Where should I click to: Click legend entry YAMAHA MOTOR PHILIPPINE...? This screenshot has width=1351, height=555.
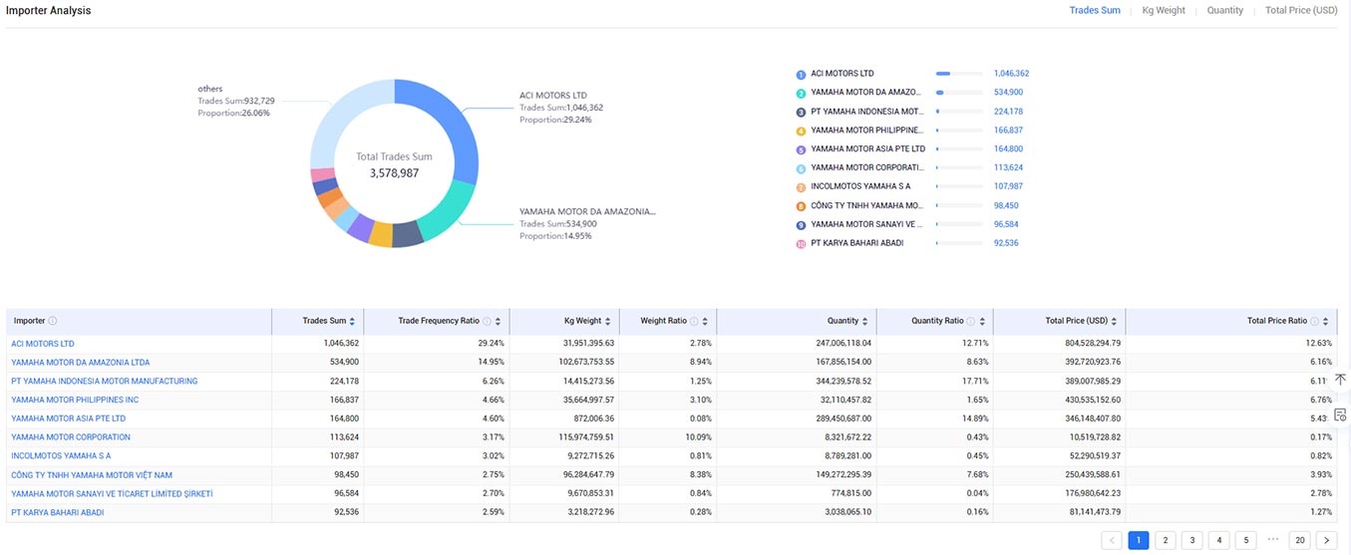tap(867, 131)
